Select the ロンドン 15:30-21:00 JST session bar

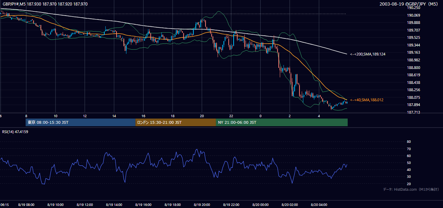click(x=176, y=122)
